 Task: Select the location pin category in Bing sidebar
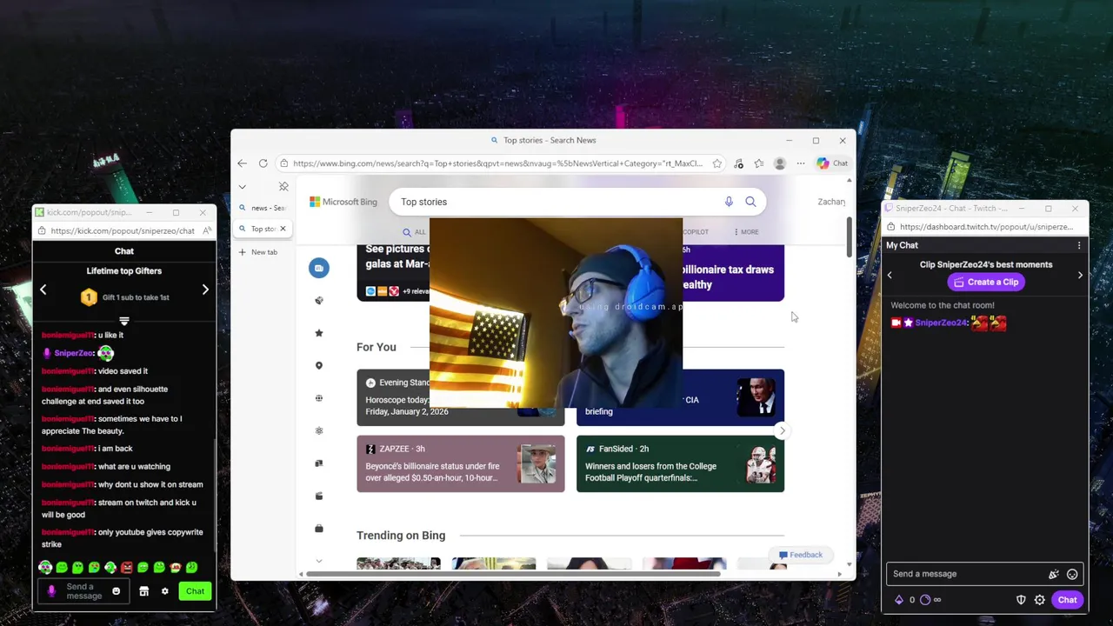point(319,365)
